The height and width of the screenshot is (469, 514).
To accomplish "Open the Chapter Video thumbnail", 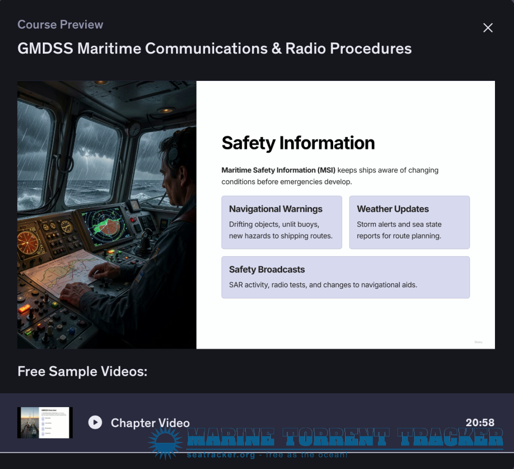I will pyautogui.click(x=45, y=422).
